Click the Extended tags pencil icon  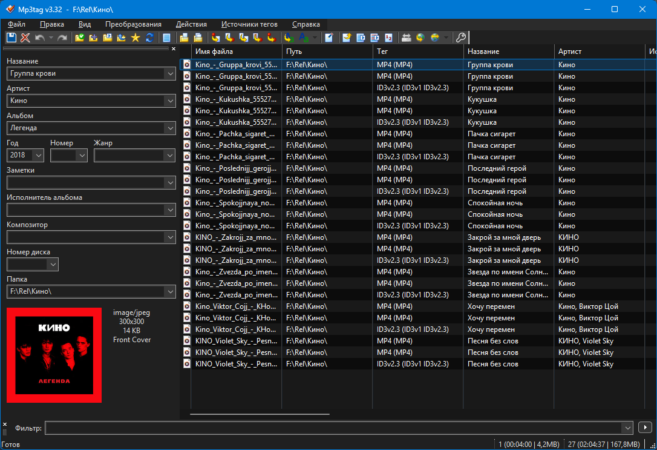pos(328,38)
